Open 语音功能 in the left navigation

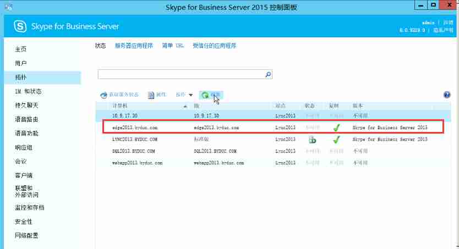coord(26,133)
